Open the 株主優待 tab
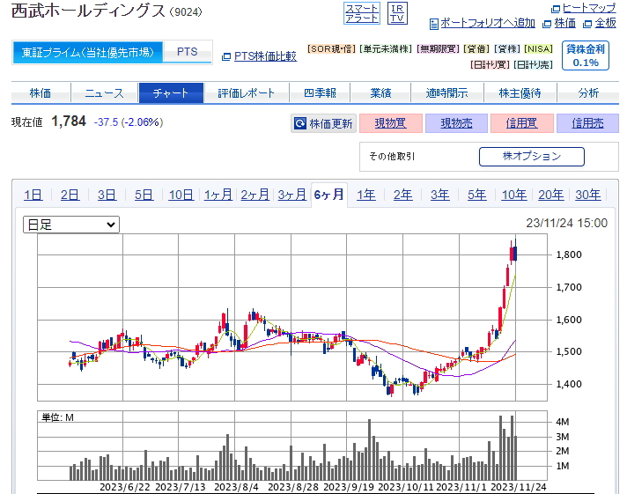The width and height of the screenshot is (627, 494). 520,93
